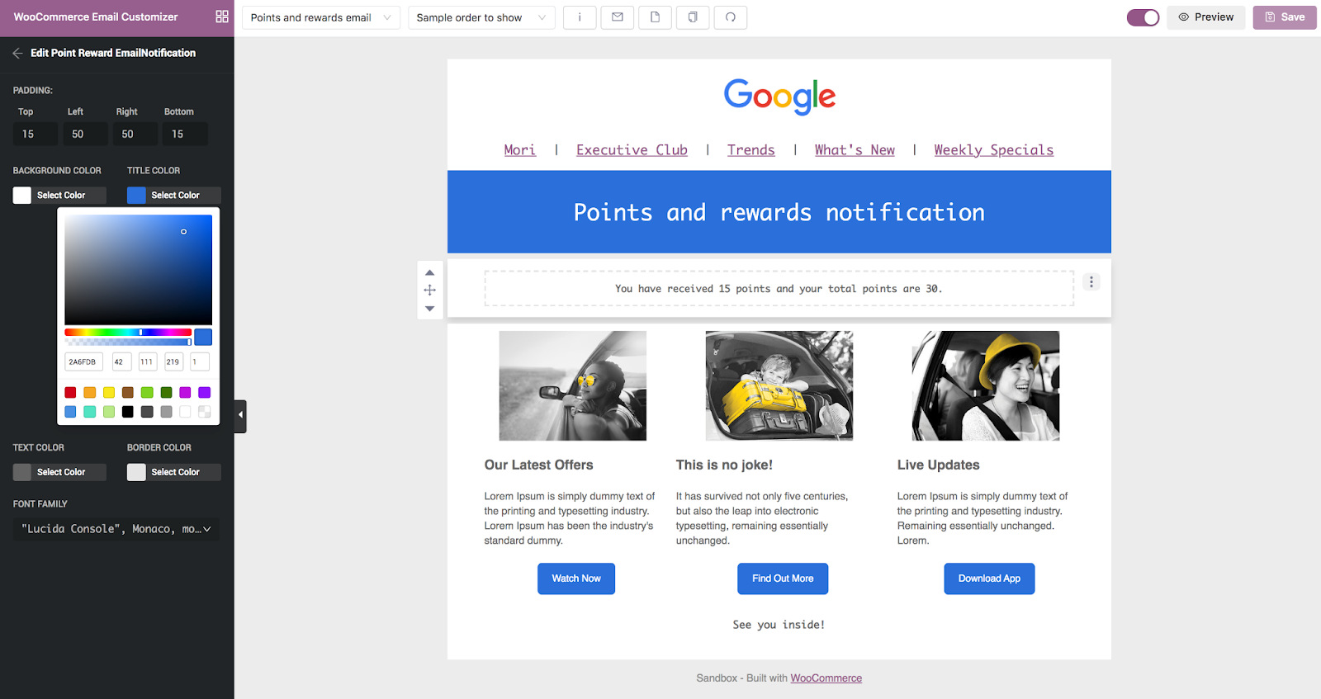Click the red channel field showing 42
Screen dimensions: 1321x699
pos(121,361)
